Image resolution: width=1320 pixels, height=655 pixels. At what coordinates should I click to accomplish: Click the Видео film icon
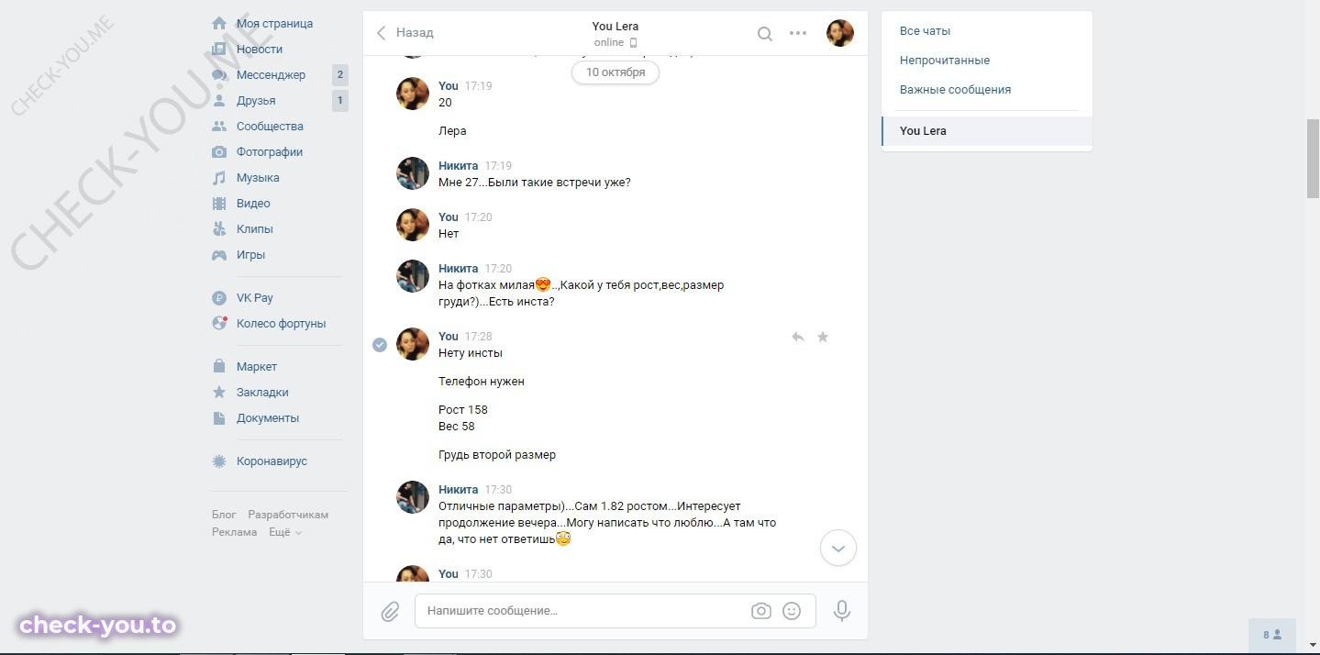(219, 203)
